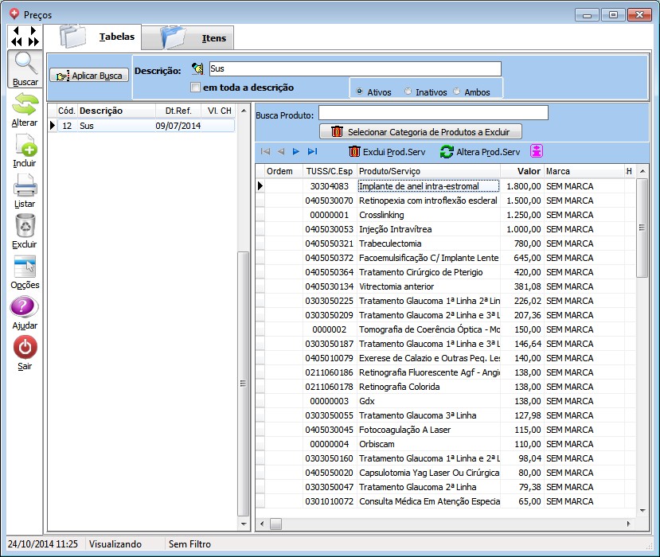
Task: Click Selecionar Categoria de Produtos a Excluir
Action: click(x=420, y=131)
